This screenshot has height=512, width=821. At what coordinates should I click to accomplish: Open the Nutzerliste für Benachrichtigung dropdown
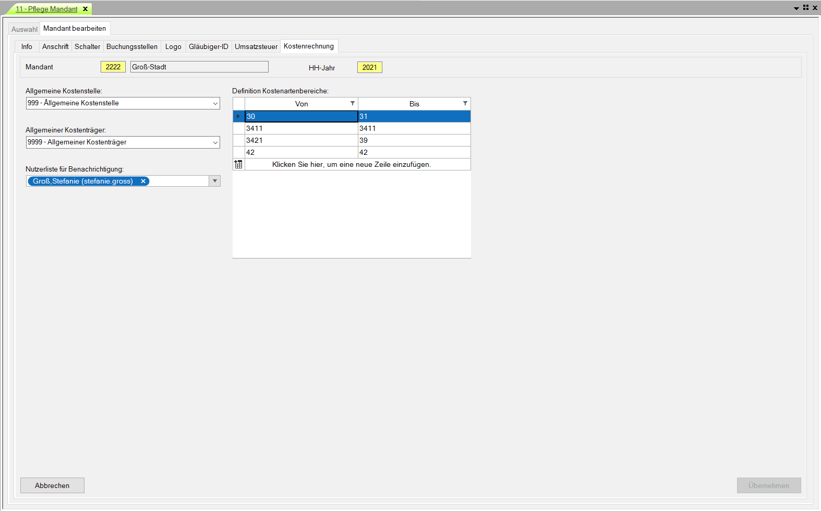(x=215, y=181)
